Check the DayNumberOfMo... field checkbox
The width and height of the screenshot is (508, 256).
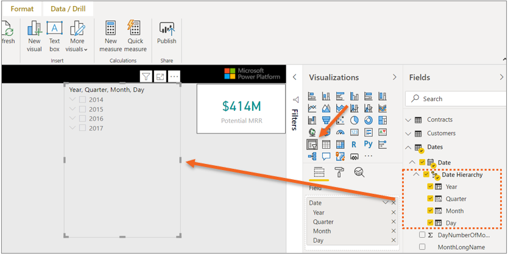(422, 235)
